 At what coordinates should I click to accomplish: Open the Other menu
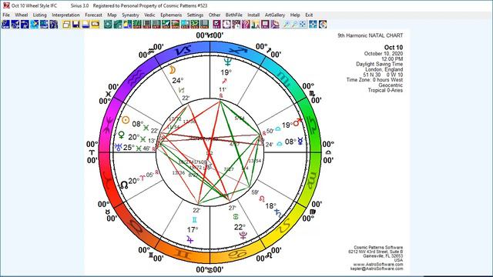coord(214,15)
